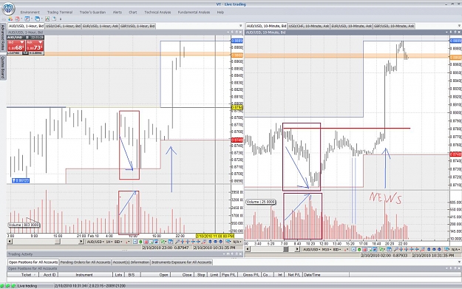Switch to EUR/USD, 1-Hour, Ask chart tab
The image size is (462, 289).
click(x=101, y=26)
